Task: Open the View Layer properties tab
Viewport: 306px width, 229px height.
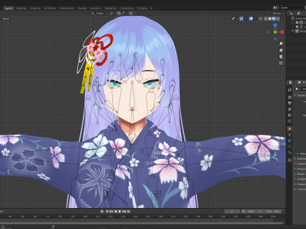Action: click(x=289, y=109)
